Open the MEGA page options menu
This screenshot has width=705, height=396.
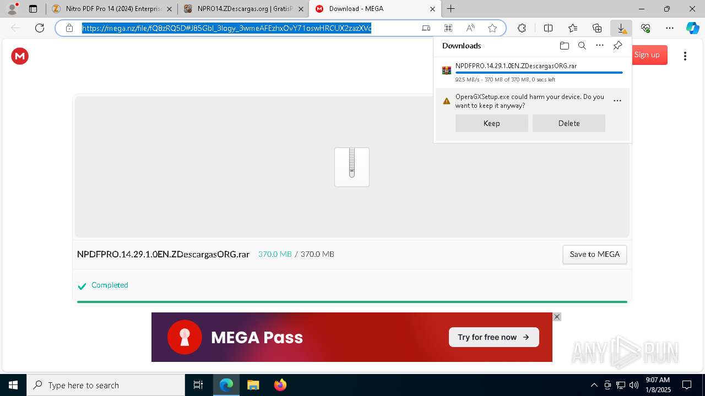685,56
